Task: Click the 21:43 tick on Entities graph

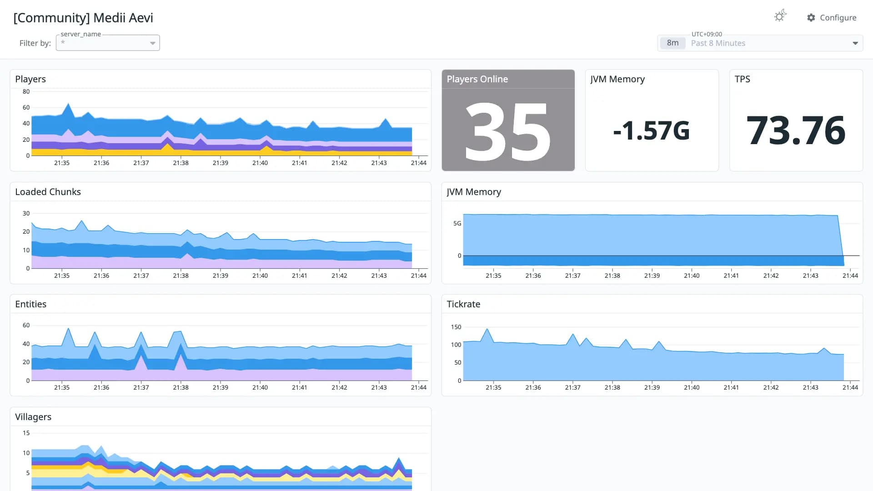Action: point(379,387)
